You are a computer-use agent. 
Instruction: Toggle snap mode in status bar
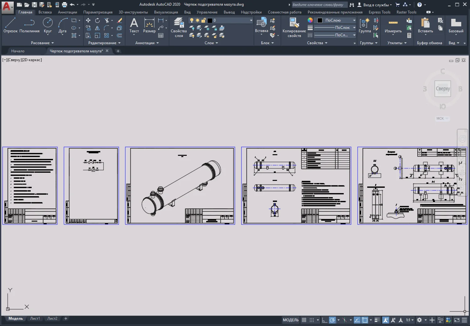pyautogui.click(x=312, y=320)
